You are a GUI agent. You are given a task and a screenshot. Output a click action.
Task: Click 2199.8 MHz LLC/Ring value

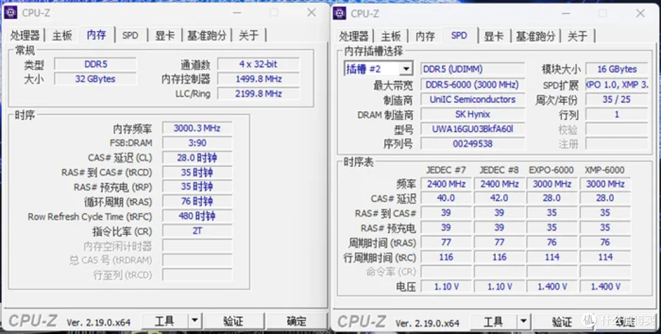tap(258, 94)
